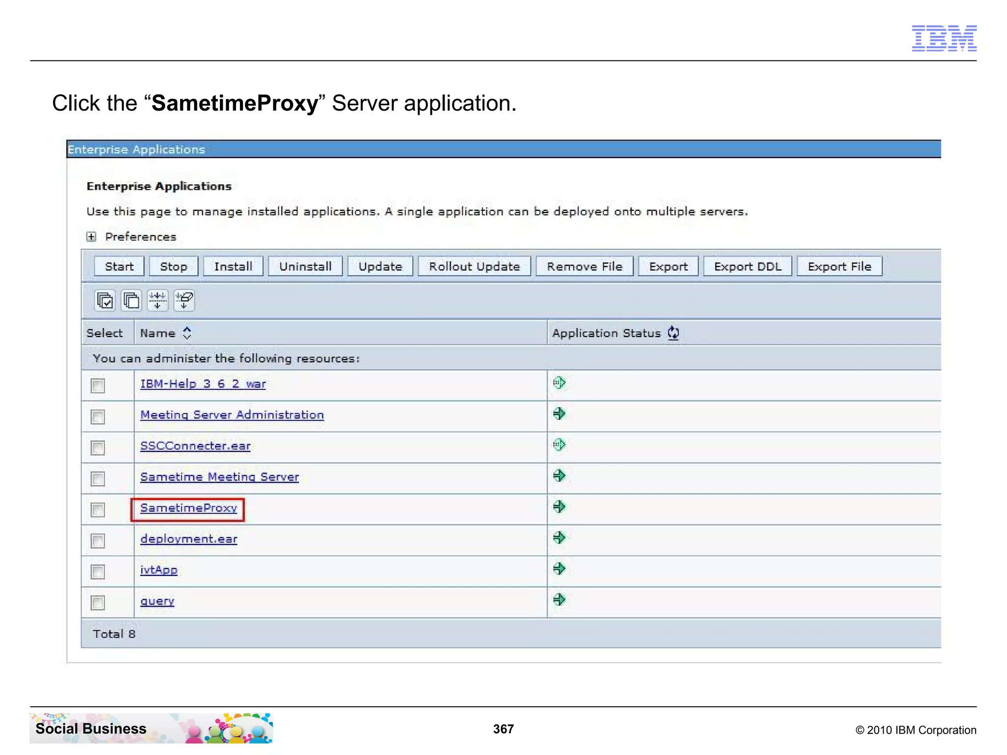This screenshot has height=755, width=1007.
Task: Sort by the Name column arrows
Action: pos(187,333)
